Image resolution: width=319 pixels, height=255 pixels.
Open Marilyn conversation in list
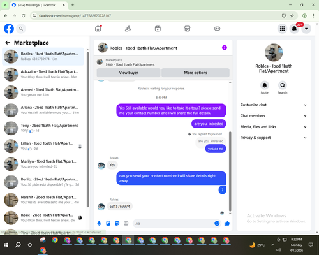click(x=43, y=164)
